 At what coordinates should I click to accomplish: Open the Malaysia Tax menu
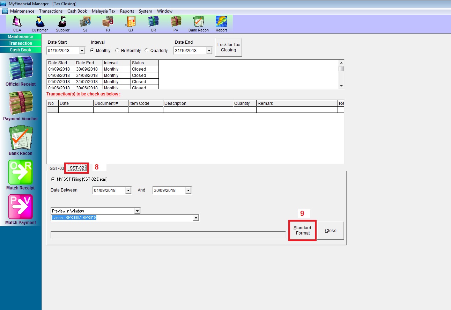[103, 11]
